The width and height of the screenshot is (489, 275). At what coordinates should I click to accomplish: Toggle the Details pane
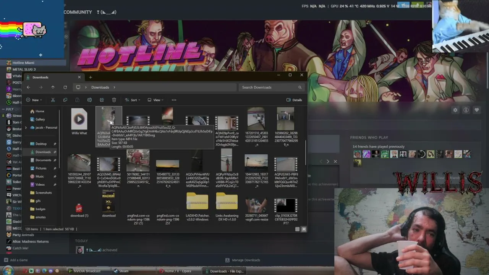(294, 100)
